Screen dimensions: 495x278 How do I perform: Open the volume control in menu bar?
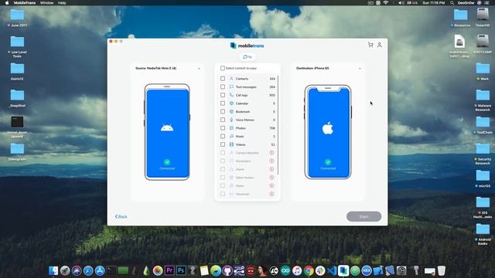click(x=401, y=3)
